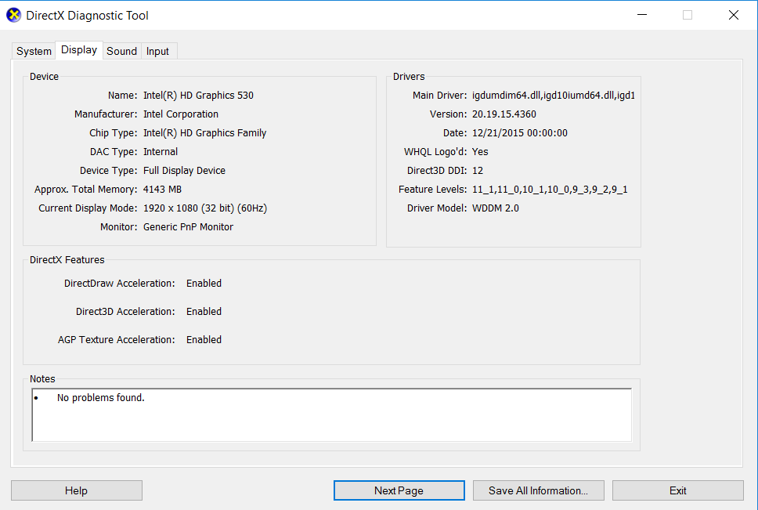This screenshot has height=510, width=758.
Task: Click the 'No problems found.' note
Action: (100, 398)
